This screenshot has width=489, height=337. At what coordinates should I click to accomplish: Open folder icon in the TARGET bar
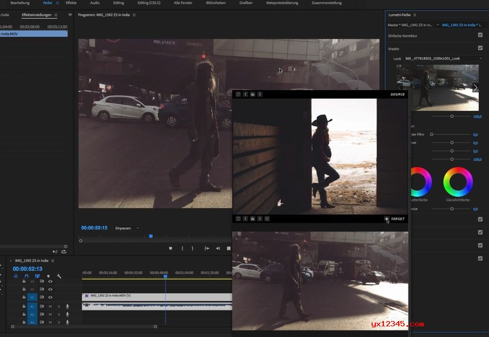tap(253, 219)
